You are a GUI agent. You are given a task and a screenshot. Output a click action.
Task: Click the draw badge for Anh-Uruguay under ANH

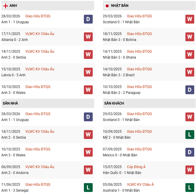point(88,19)
